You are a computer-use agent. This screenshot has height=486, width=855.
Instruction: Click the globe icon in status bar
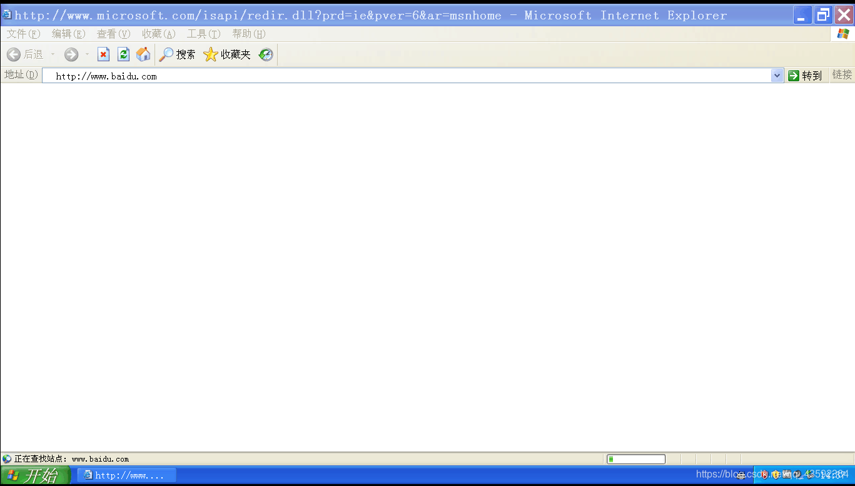coord(7,459)
